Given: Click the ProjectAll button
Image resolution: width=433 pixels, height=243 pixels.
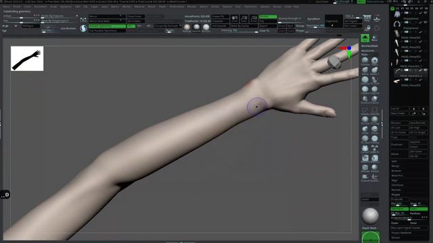Looking at the screenshot, I should (399, 199).
